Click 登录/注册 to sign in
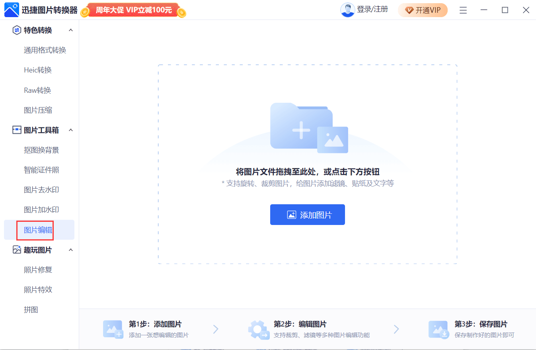Viewport: 536px width, 350px height. click(372, 9)
